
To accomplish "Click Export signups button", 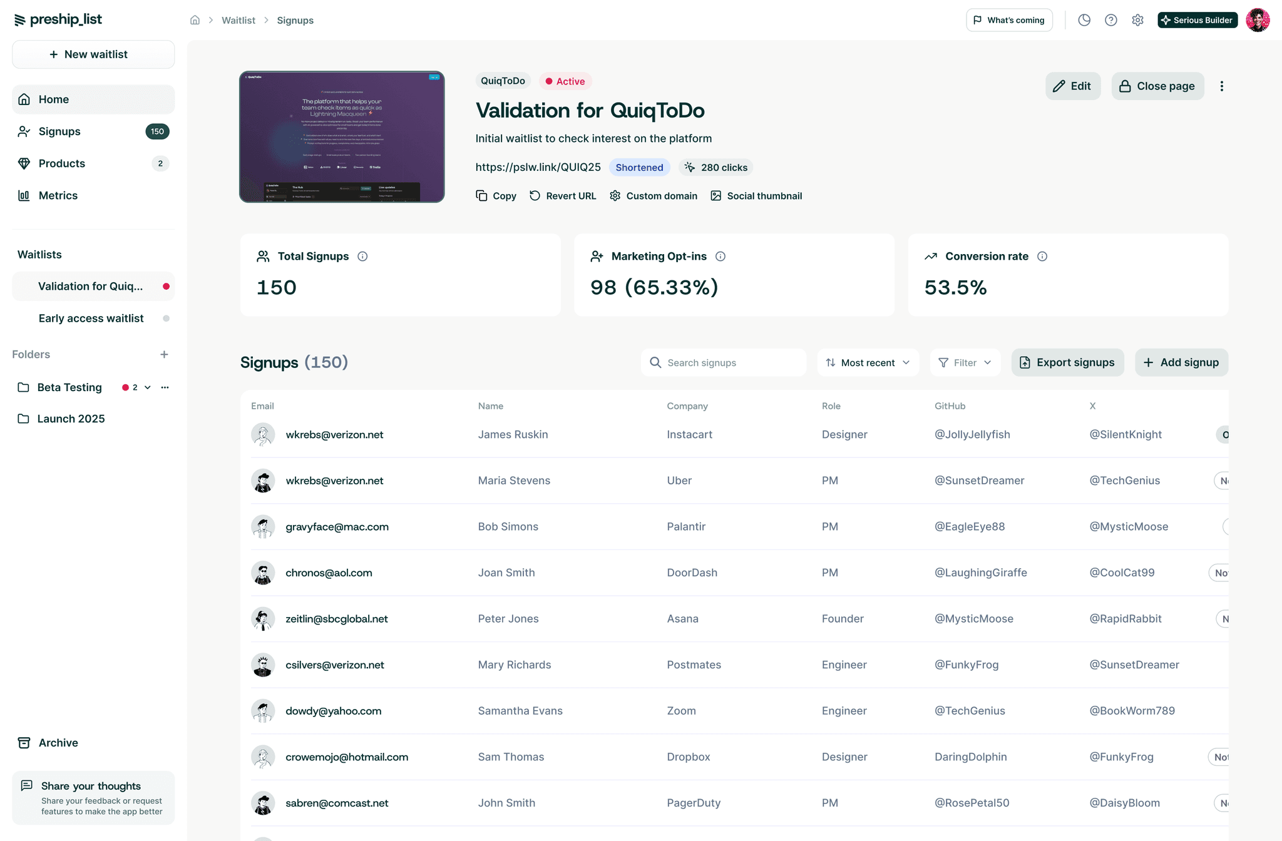I will click(1067, 362).
